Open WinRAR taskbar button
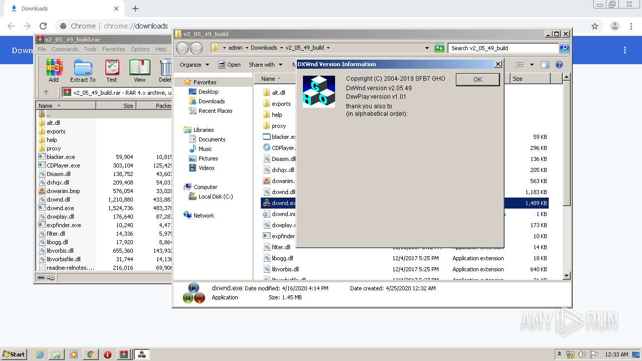The height and width of the screenshot is (361, 642). point(124,354)
